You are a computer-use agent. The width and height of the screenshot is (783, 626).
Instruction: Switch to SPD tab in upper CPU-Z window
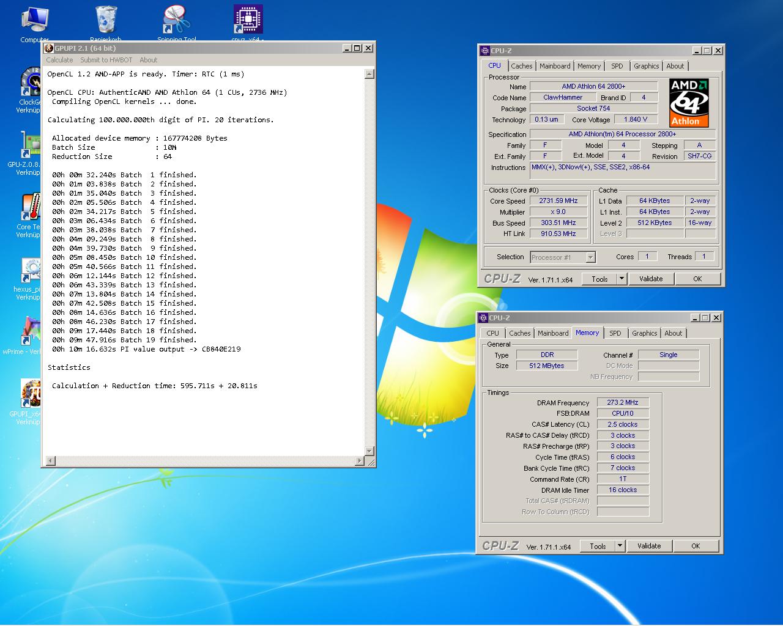[x=617, y=66]
